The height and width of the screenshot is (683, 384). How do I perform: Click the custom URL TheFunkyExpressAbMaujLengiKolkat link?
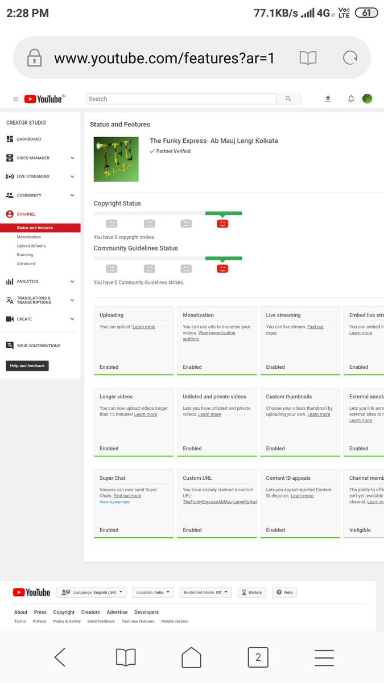click(220, 502)
